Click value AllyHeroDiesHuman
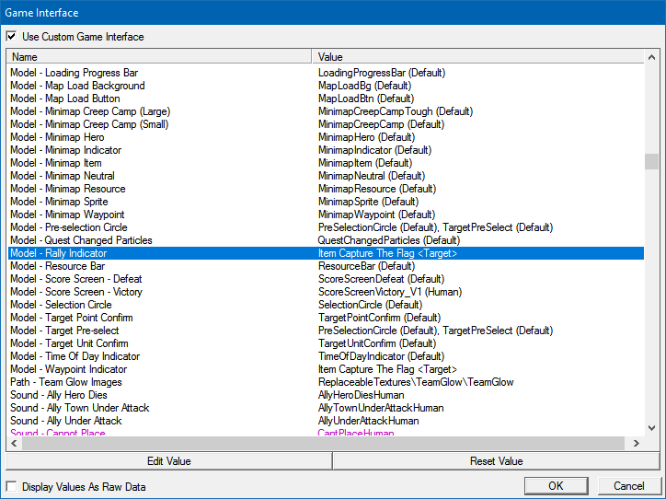The image size is (666, 499). [361, 395]
